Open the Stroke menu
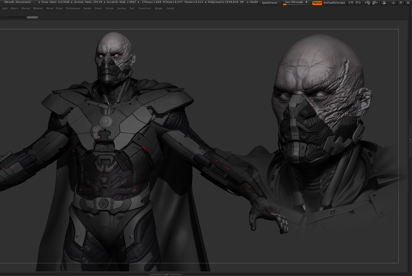 point(109,8)
